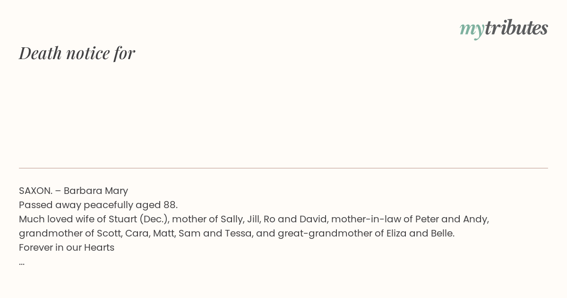Click the surname 'SAXON.'
This screenshot has height=298, width=567.
point(36,191)
